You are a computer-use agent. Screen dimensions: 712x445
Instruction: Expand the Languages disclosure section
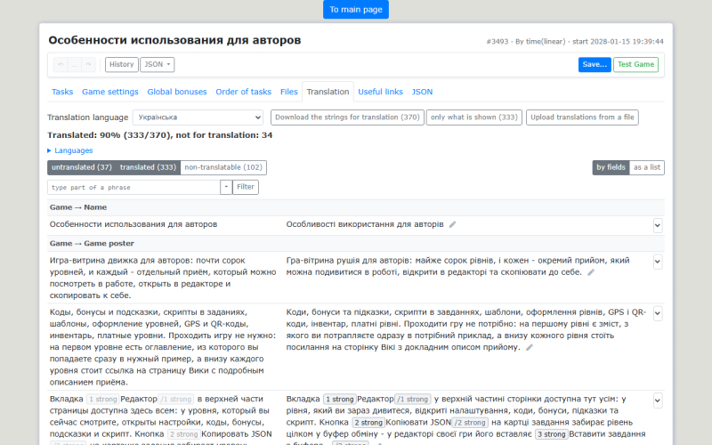[x=70, y=150]
